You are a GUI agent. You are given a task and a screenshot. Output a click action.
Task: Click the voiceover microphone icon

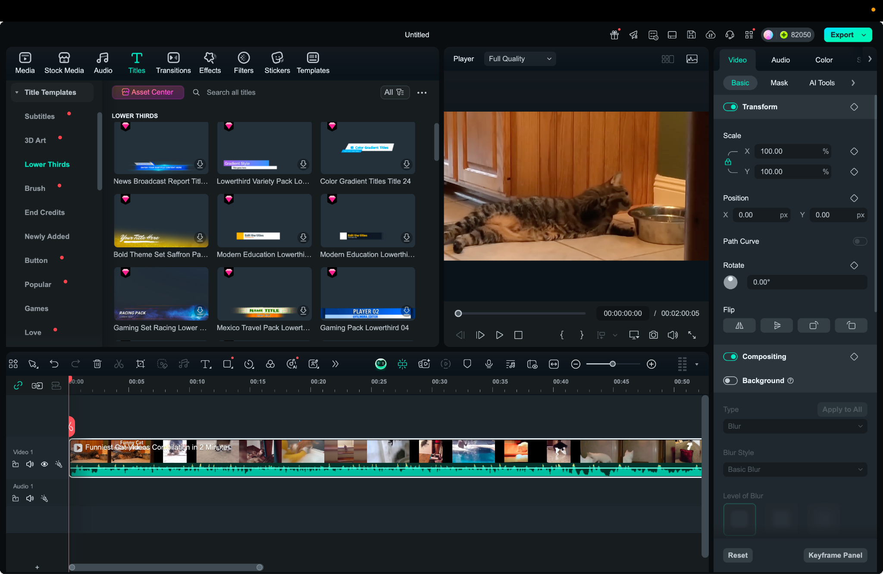point(489,364)
